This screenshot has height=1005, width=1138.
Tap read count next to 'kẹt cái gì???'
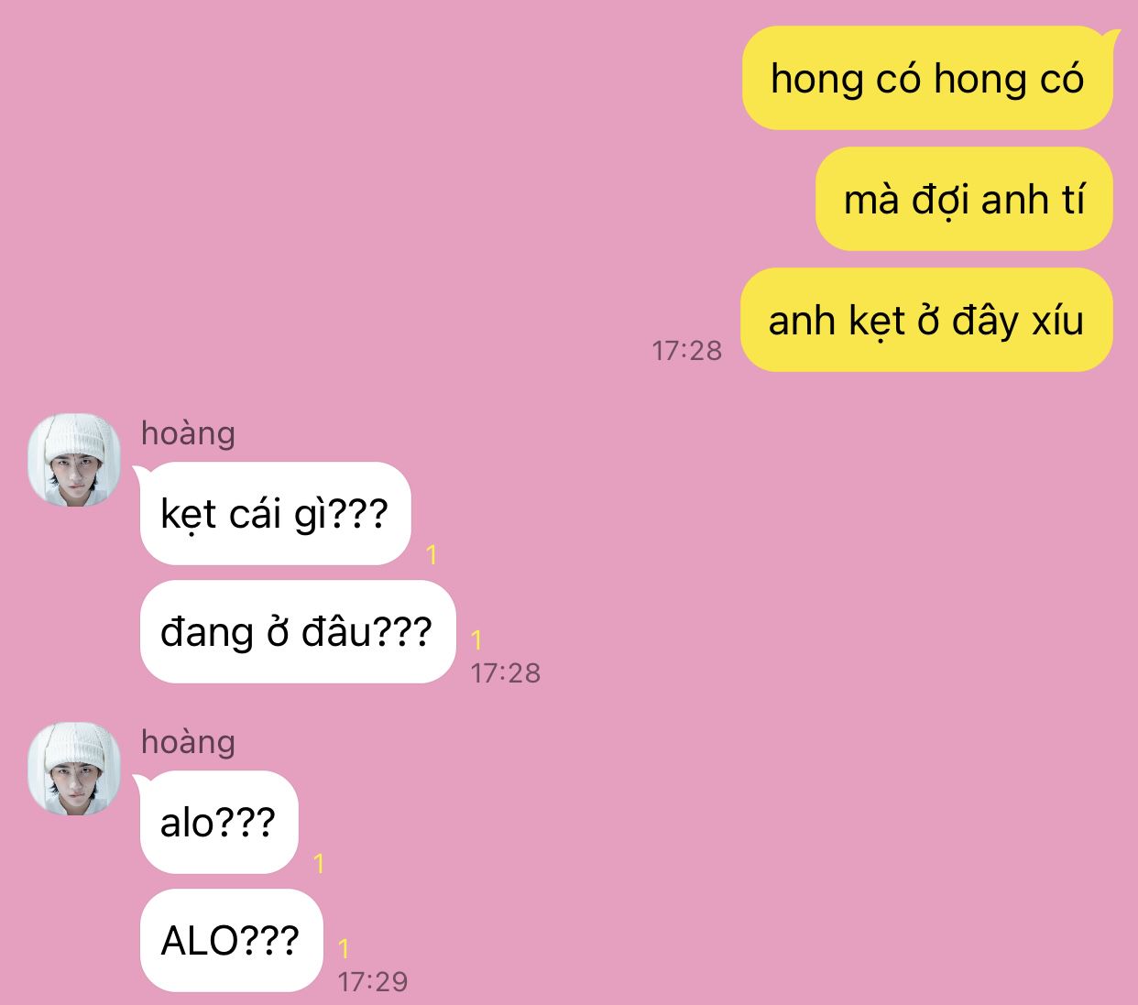coord(432,554)
